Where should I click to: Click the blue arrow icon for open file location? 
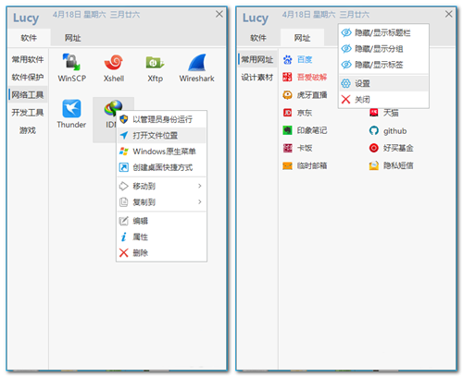(124, 135)
